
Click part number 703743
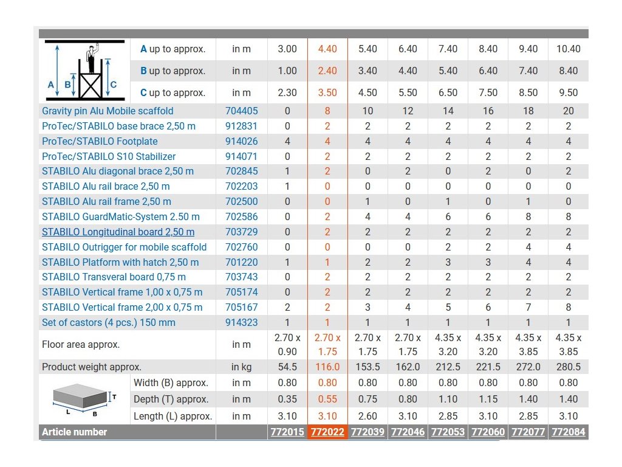(x=242, y=277)
